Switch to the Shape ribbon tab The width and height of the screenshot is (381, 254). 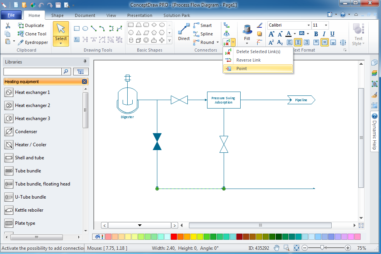(57, 15)
